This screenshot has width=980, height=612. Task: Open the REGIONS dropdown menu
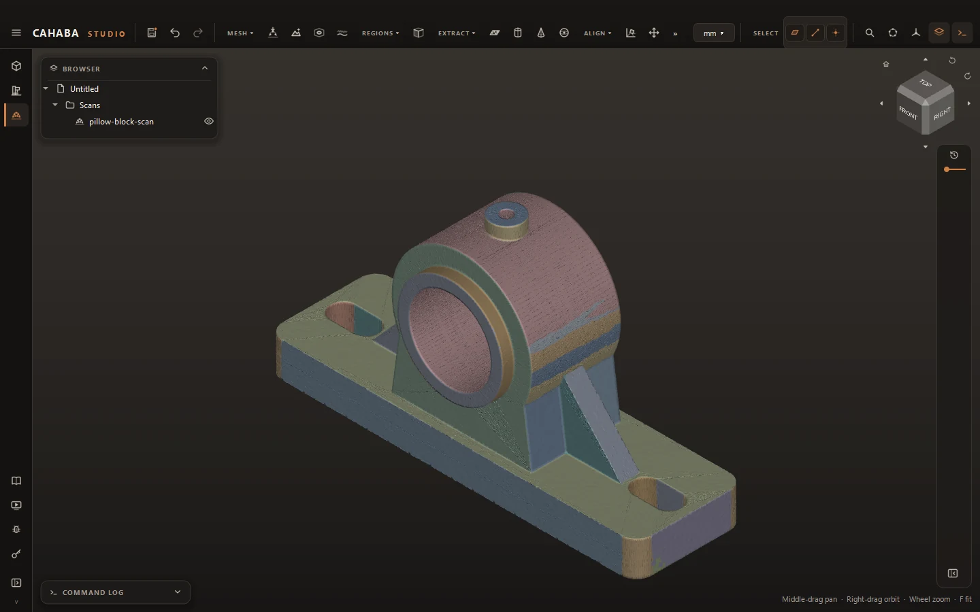pos(380,33)
